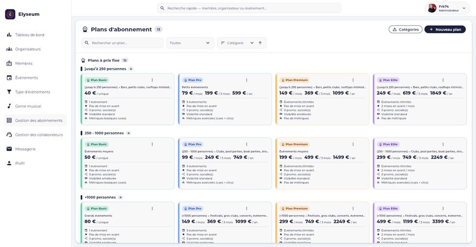Open Organisateurs in sidebar
Image resolution: width=476 pixels, height=247 pixels.
pos(36,49)
